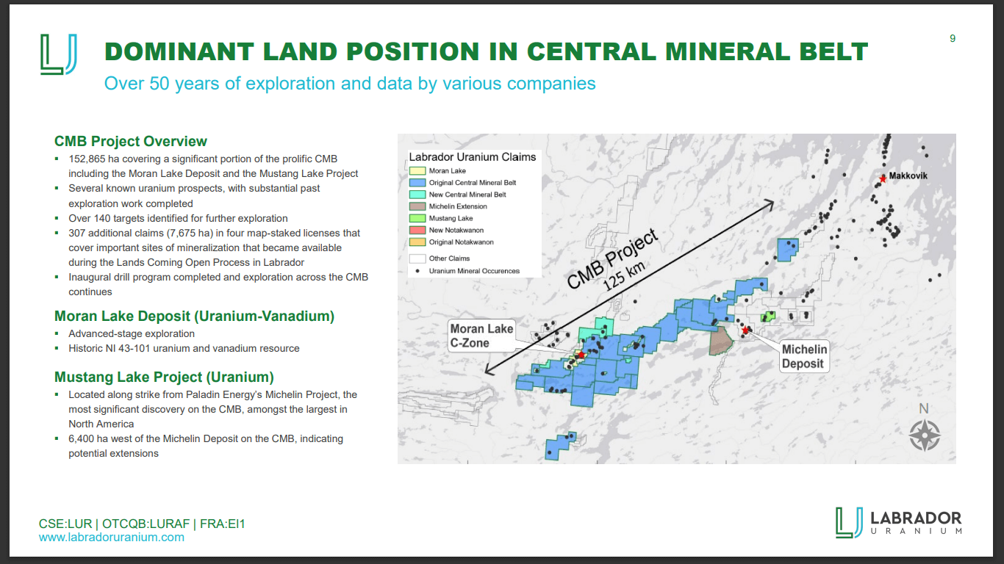Click the slide title Dominant Land Position

[x=486, y=51]
